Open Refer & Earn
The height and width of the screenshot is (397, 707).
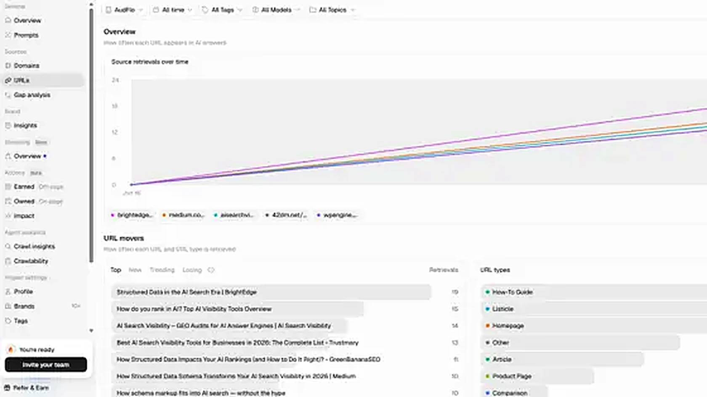pos(27,388)
